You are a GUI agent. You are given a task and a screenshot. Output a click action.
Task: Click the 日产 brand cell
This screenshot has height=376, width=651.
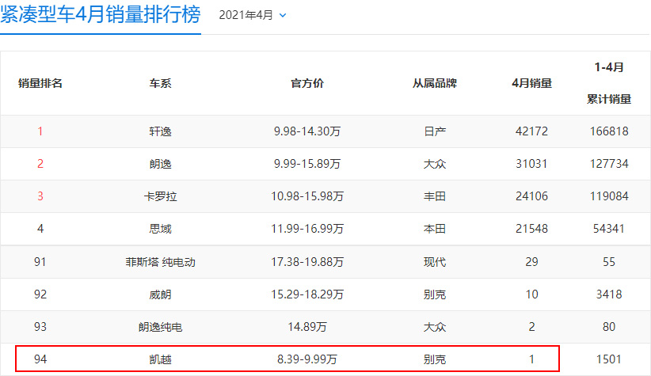click(x=435, y=131)
